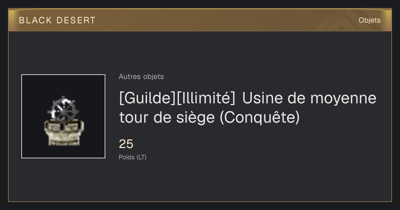Select the Objets label in header
This screenshot has height=210, width=400.
coord(370,20)
